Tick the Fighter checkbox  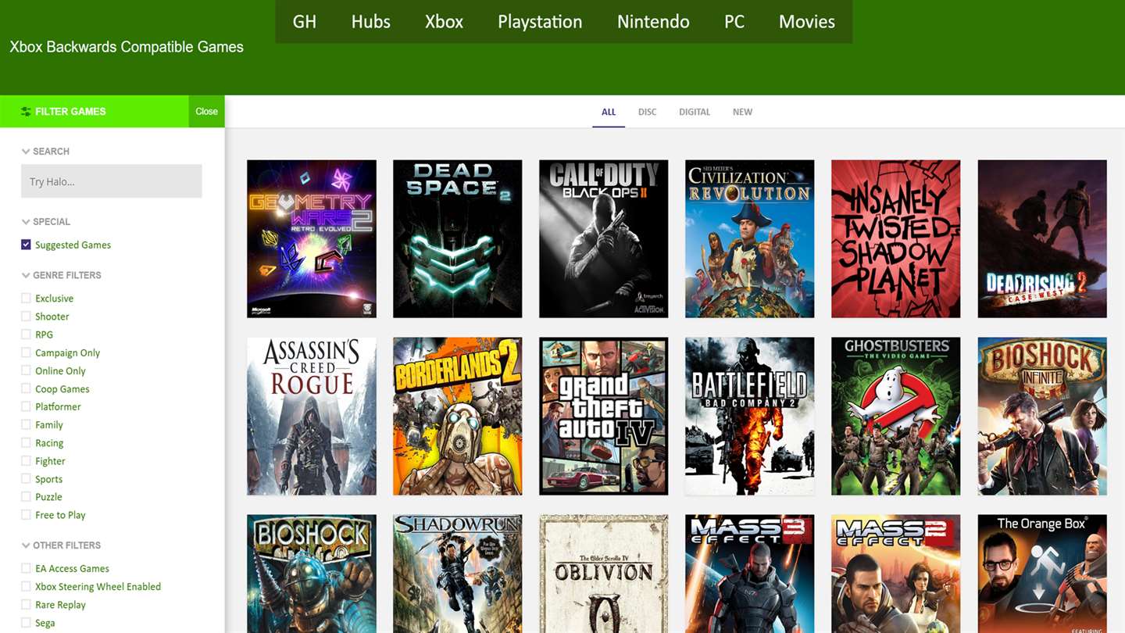click(x=26, y=460)
